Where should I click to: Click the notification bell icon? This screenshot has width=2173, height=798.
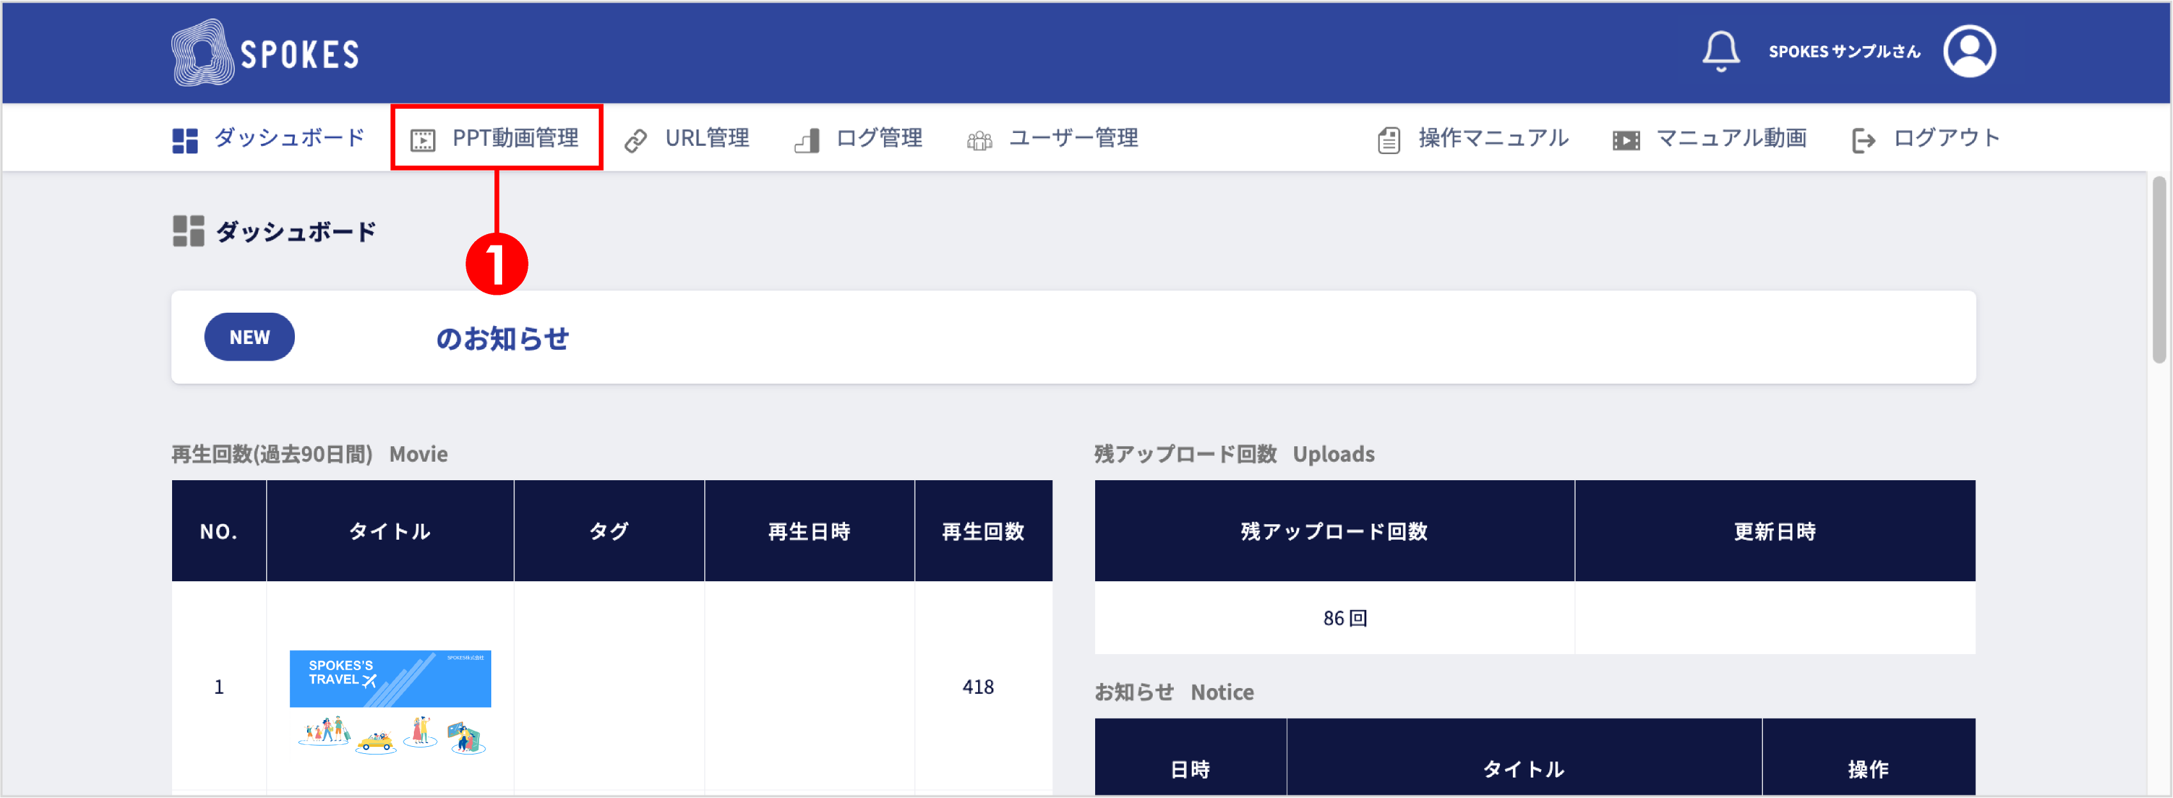click(1721, 51)
